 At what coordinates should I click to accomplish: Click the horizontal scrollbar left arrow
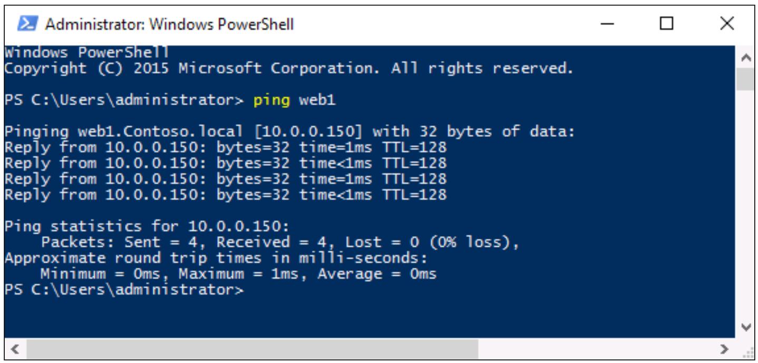pos(13,348)
